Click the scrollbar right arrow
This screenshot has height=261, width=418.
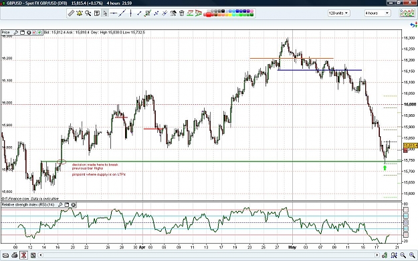pos(377,256)
